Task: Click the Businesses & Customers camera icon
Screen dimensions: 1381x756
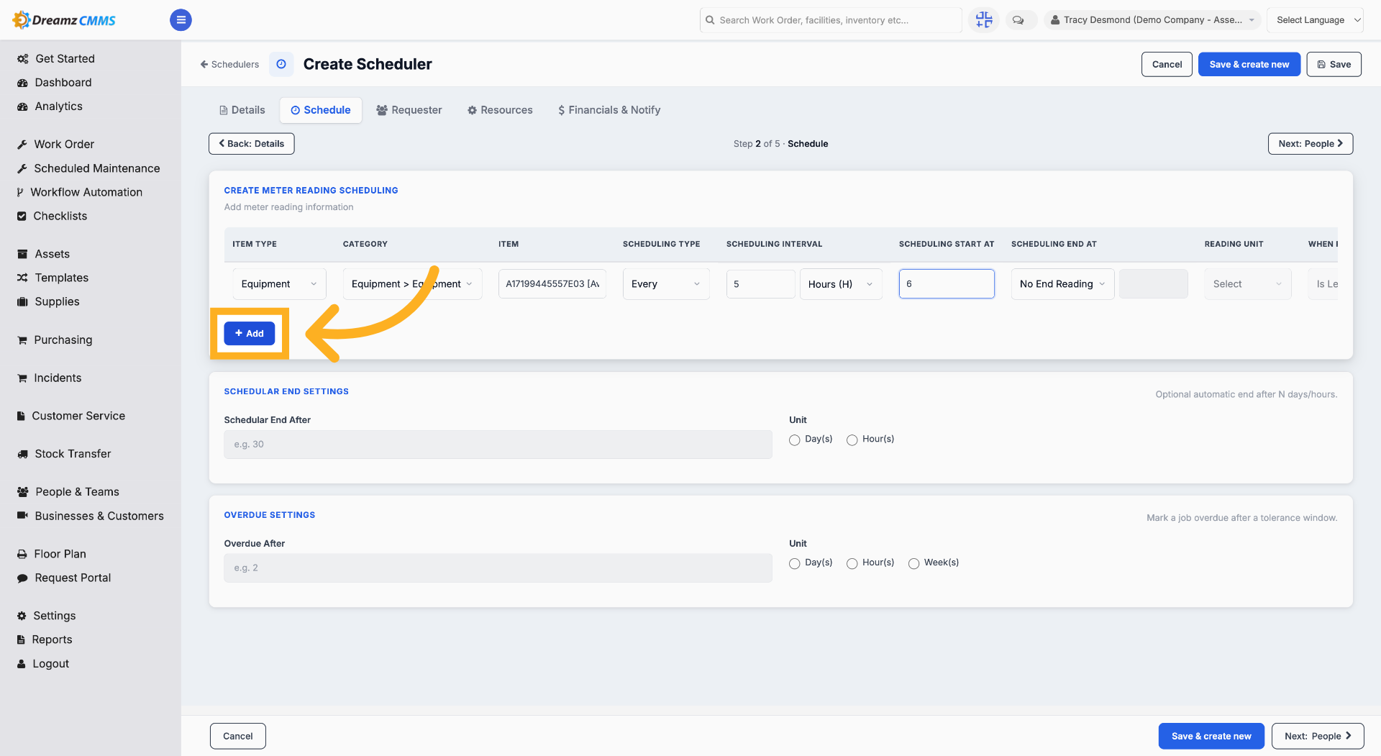Action: (22, 516)
